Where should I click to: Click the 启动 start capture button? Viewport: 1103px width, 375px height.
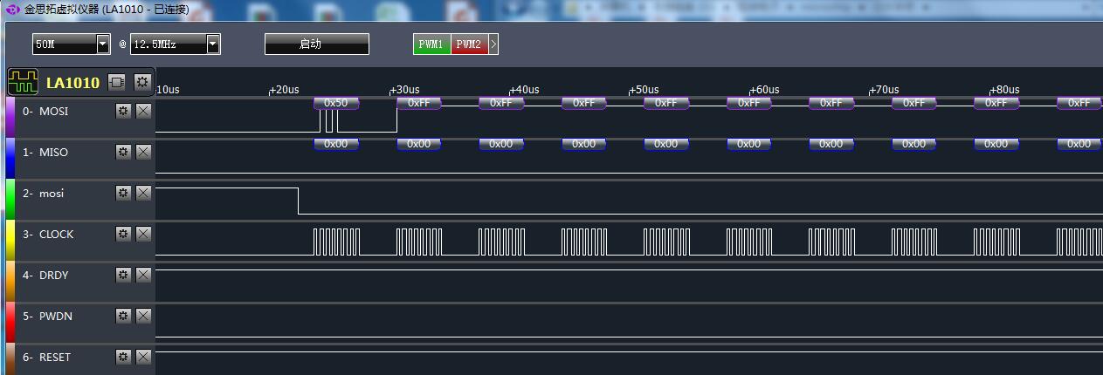point(317,44)
